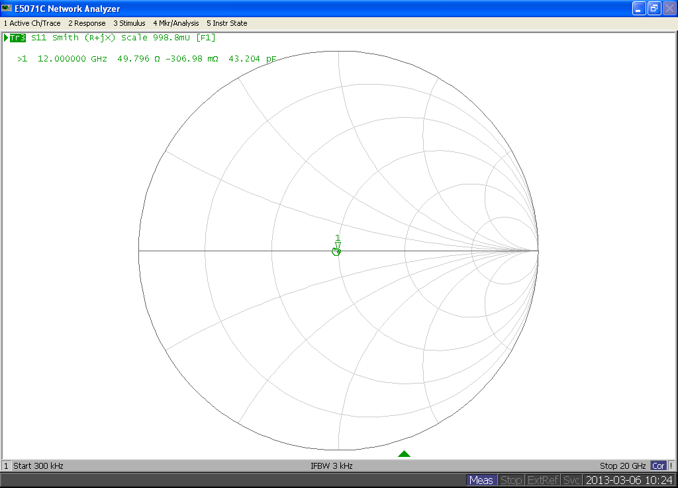
Task: Click the active trace arrow indicator
Action: [6, 38]
